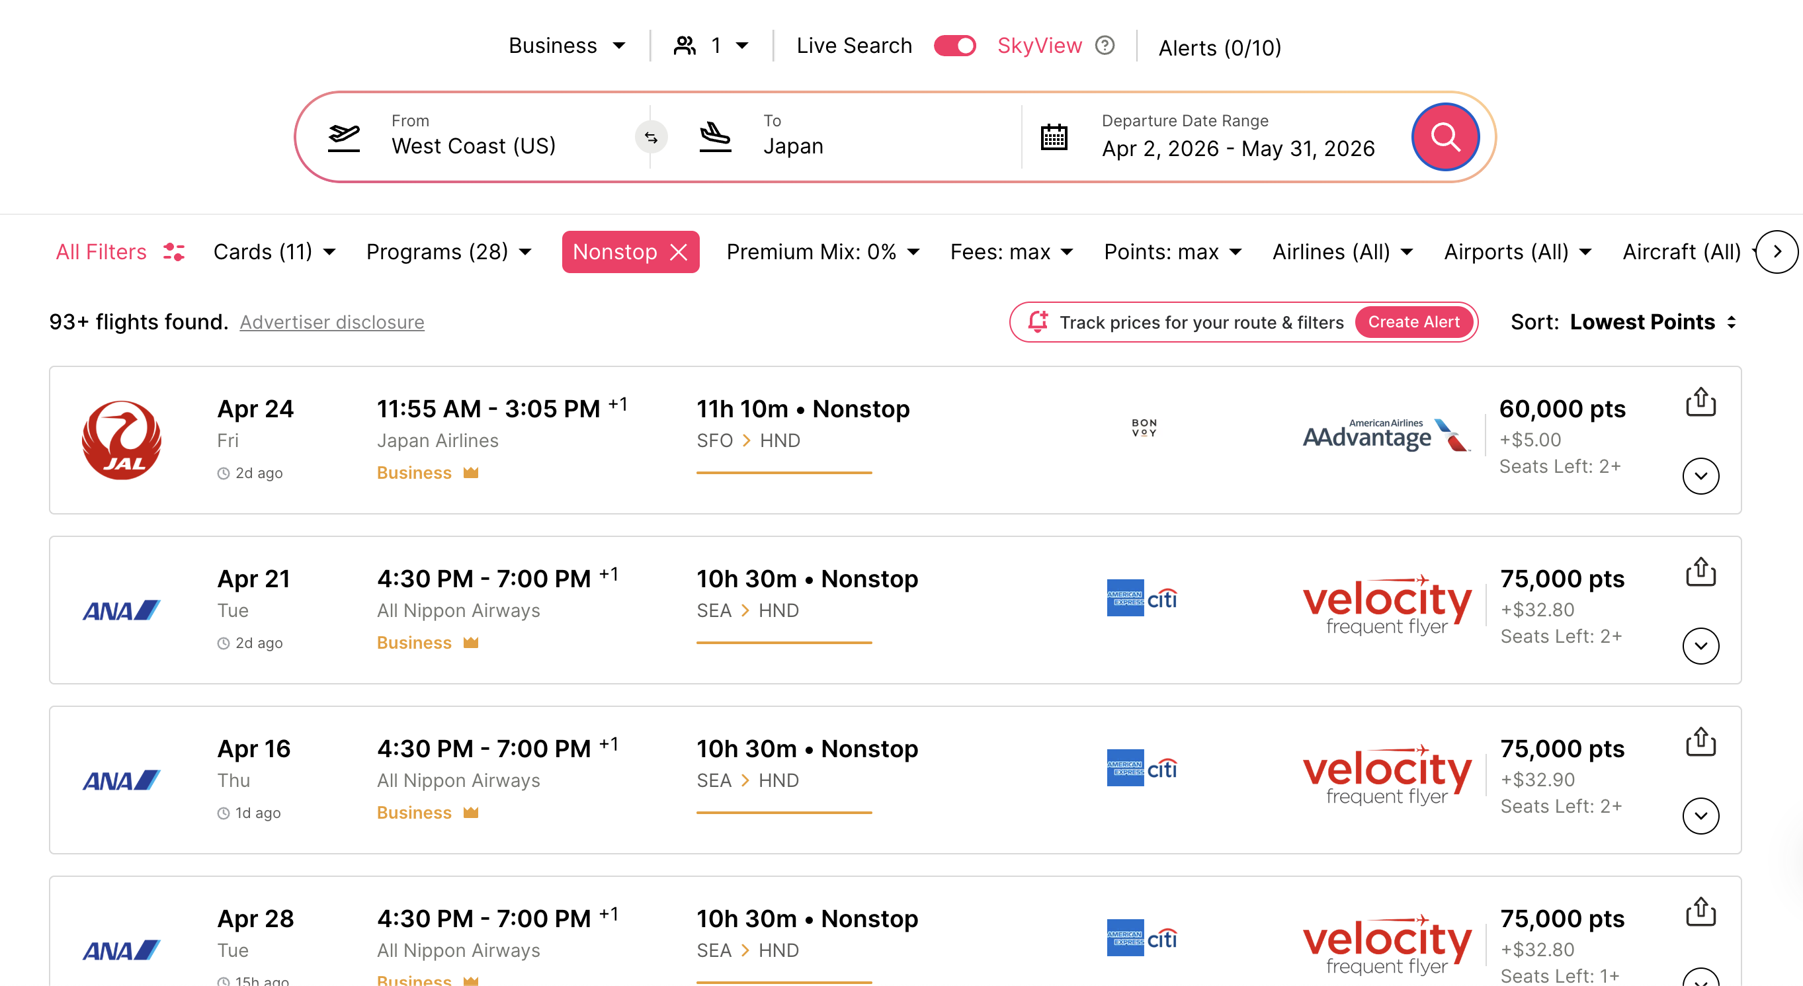Share the Apr 21 ANA flight
Viewport: 1803px width, 986px height.
[x=1700, y=572]
